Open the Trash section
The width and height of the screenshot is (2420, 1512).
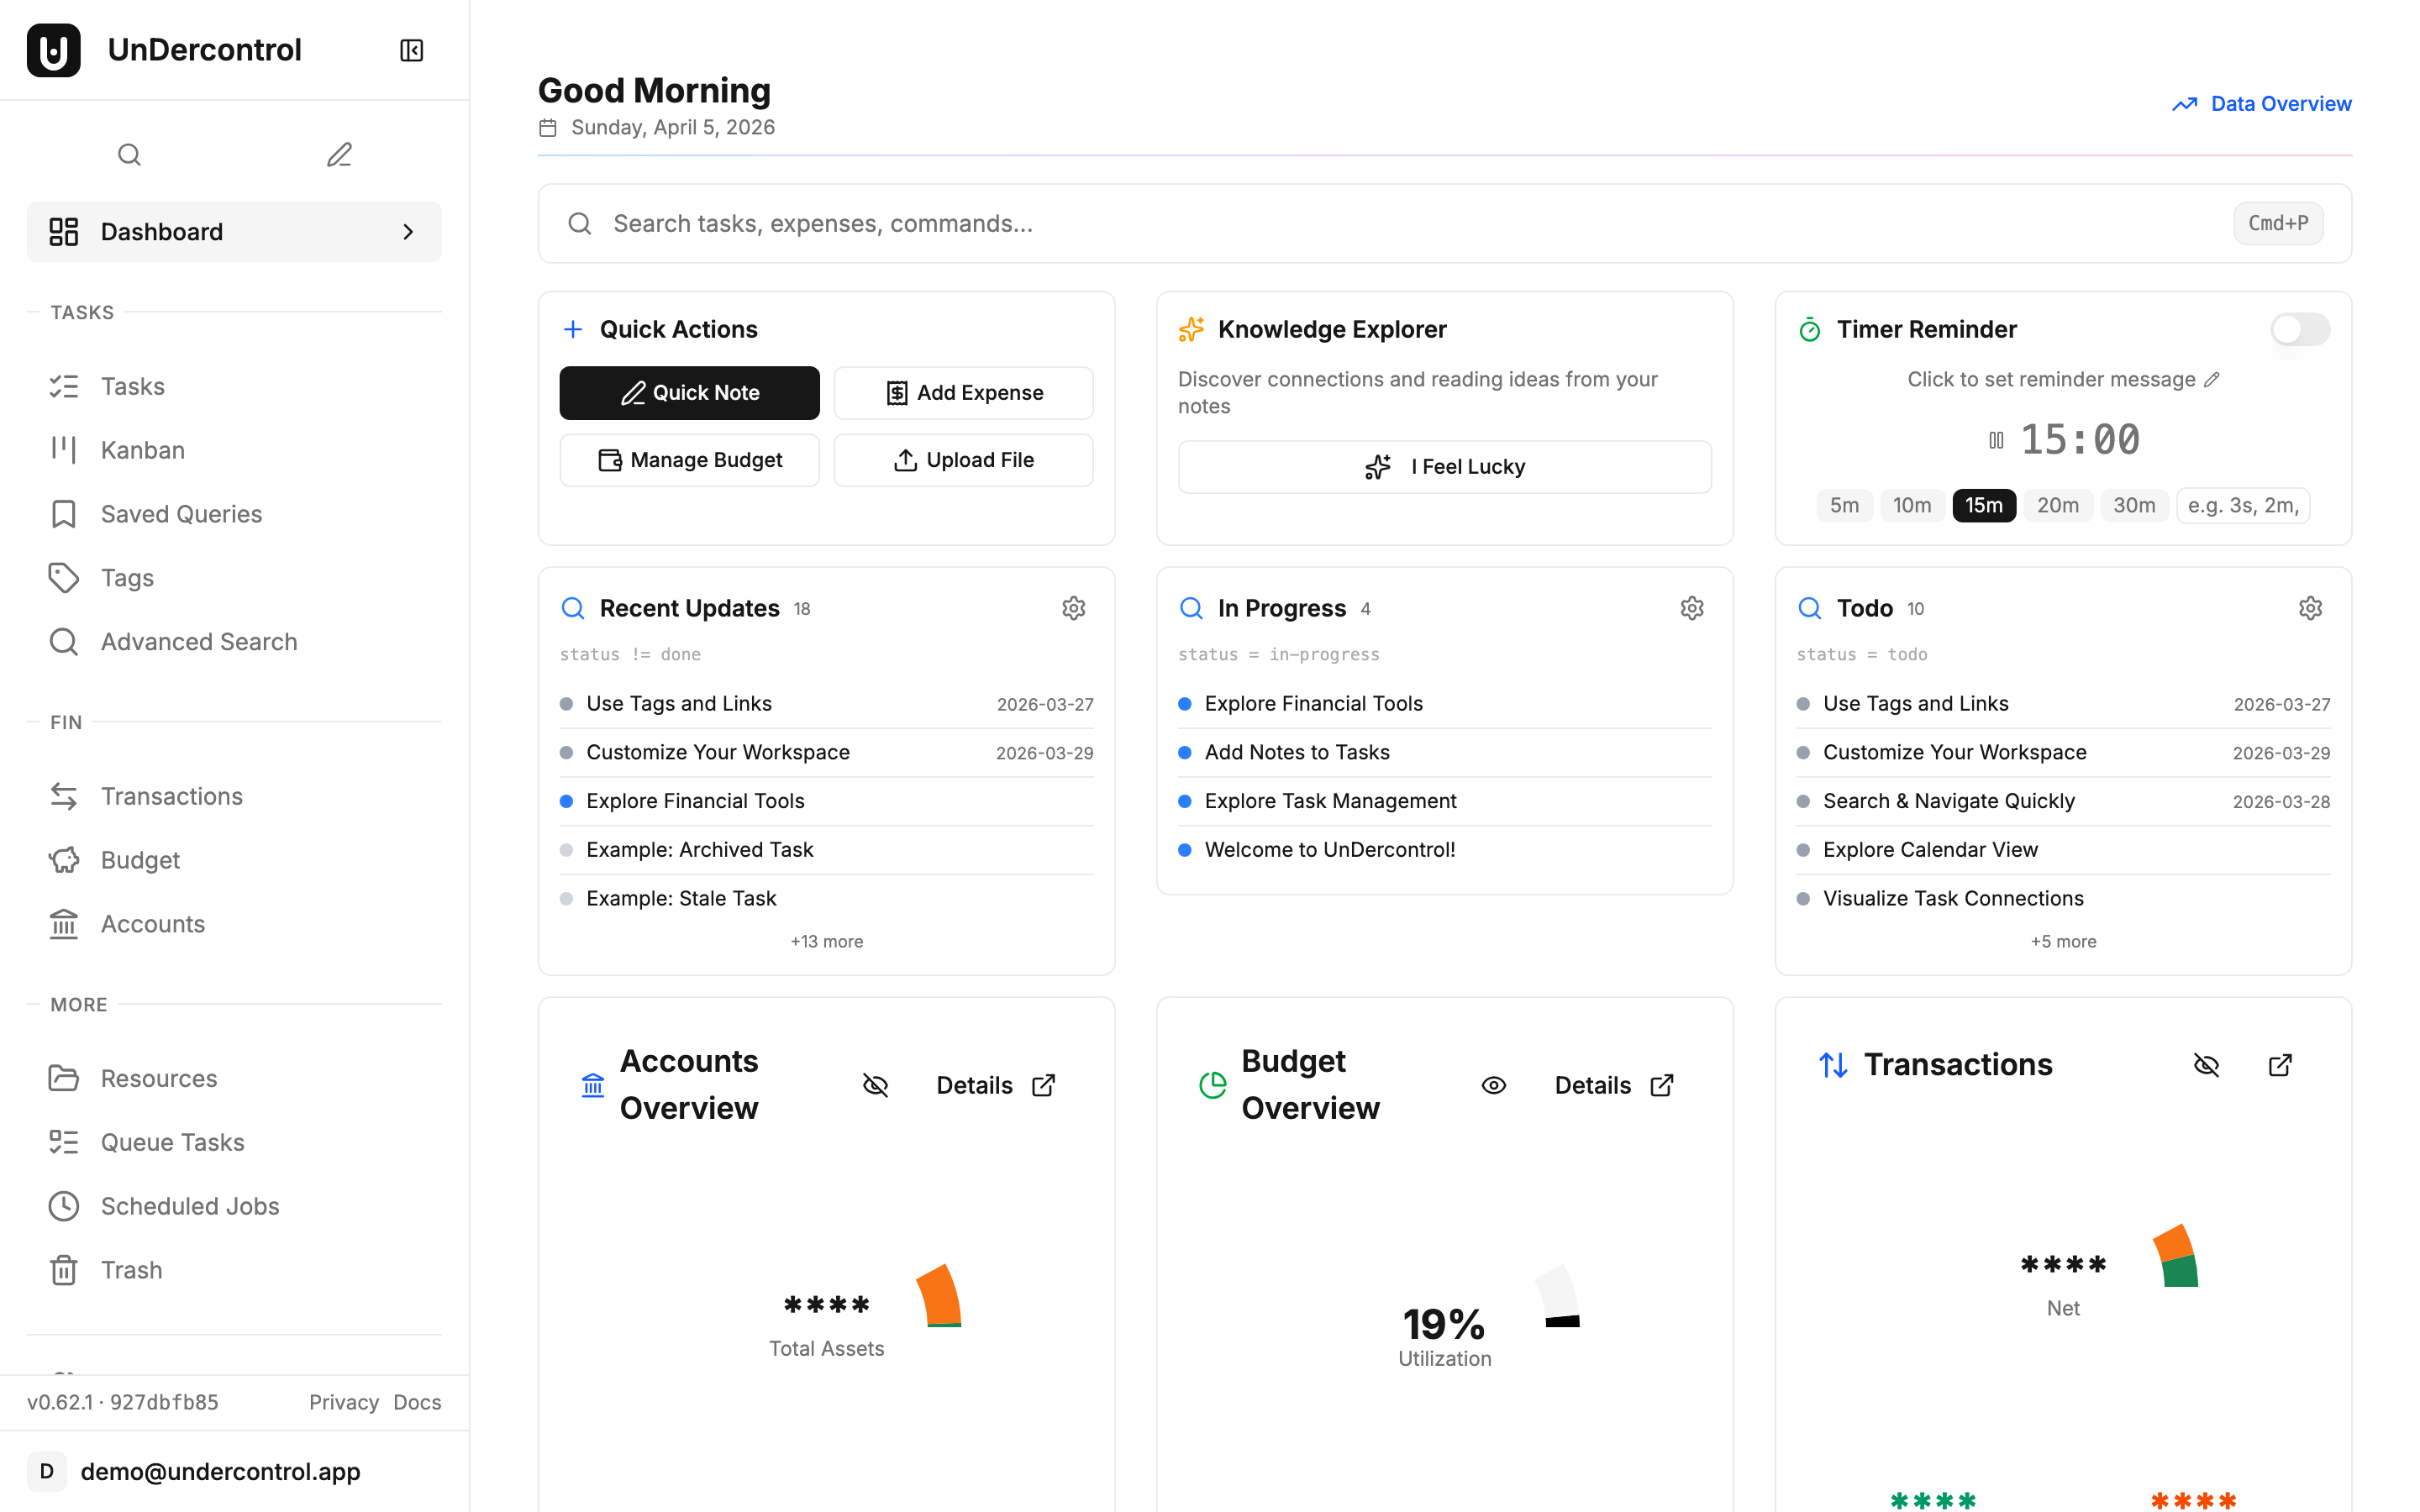(x=131, y=1269)
